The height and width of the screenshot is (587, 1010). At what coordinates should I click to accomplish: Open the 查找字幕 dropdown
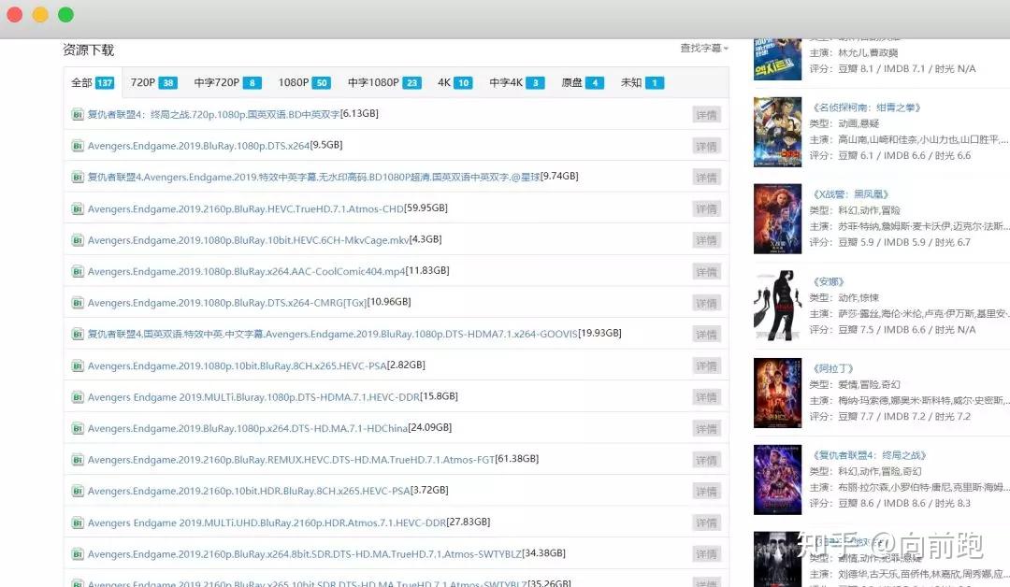[x=704, y=49]
